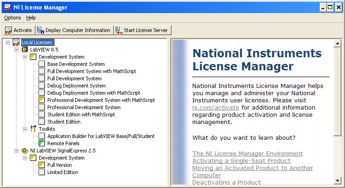This screenshot has height=188, width=345.
Task: Close the NI License Manager window
Action: pos(338,7)
